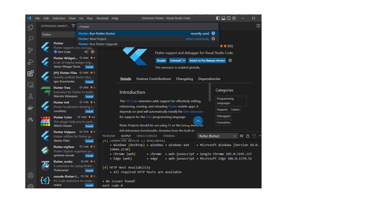Install Flutter Widget Snippets extension

pos(90,67)
